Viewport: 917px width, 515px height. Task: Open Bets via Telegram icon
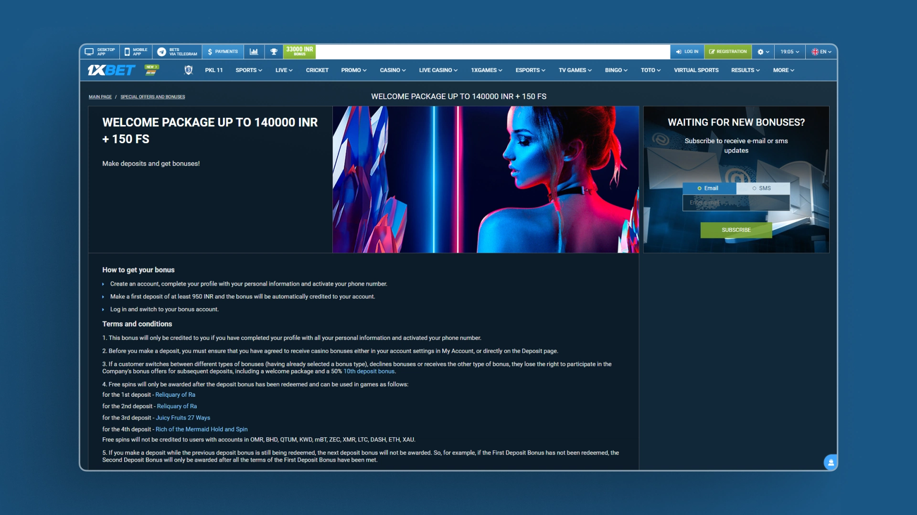tap(162, 51)
